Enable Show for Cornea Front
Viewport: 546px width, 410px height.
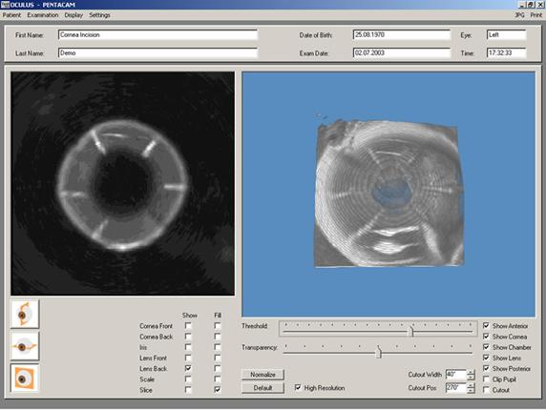pos(188,326)
